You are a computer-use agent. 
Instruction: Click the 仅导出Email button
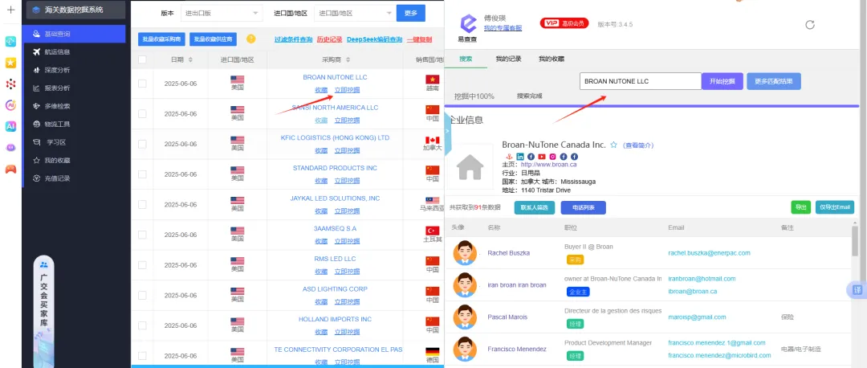[835, 207]
